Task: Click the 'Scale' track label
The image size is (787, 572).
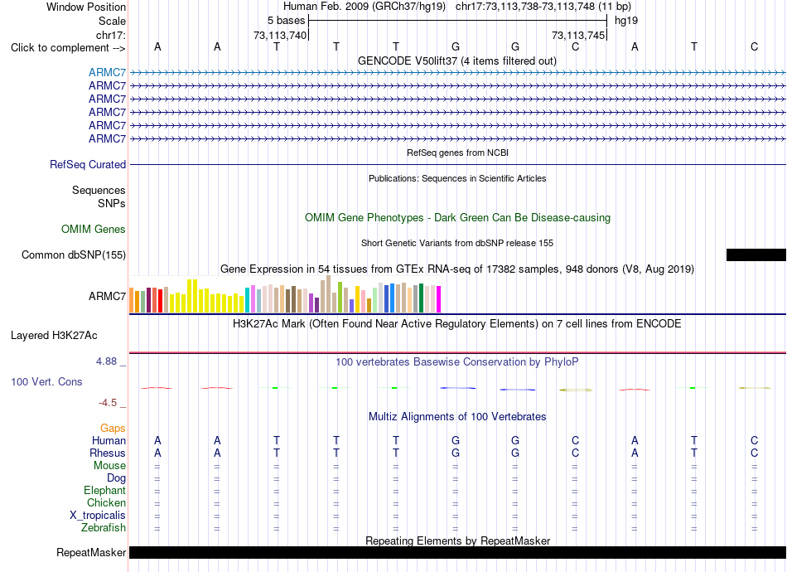Action: (x=112, y=21)
